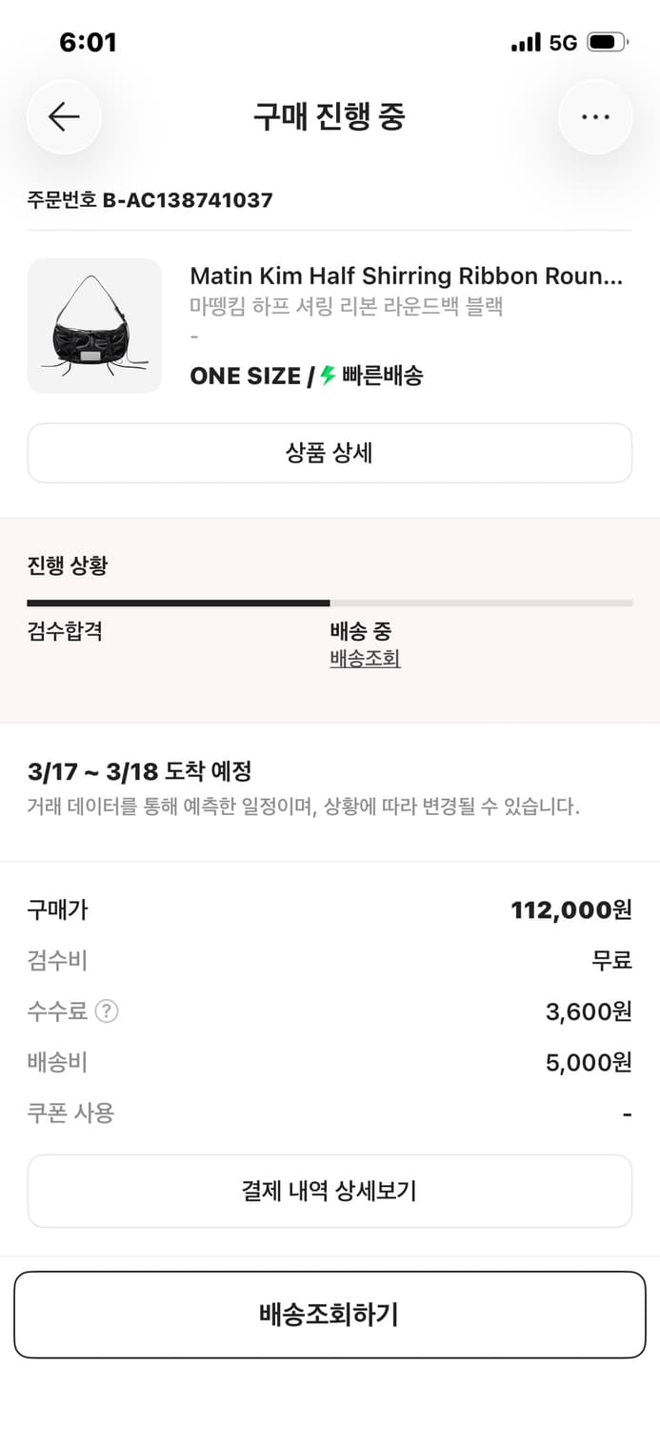Open product details via the 상품 상세 button

pyautogui.click(x=330, y=452)
